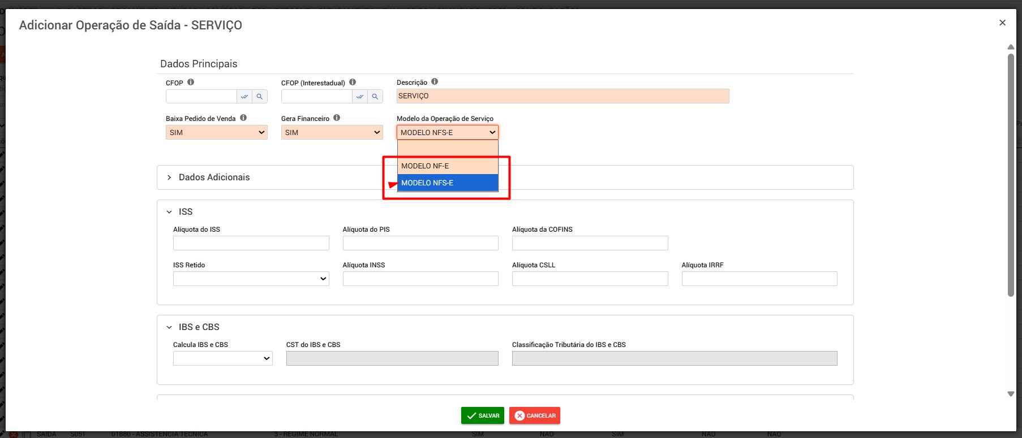Click the Alíquota CSLL field

pyautogui.click(x=590, y=279)
